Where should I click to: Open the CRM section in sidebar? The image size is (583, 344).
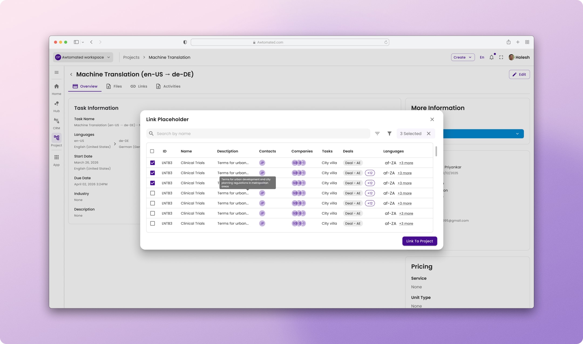56,124
